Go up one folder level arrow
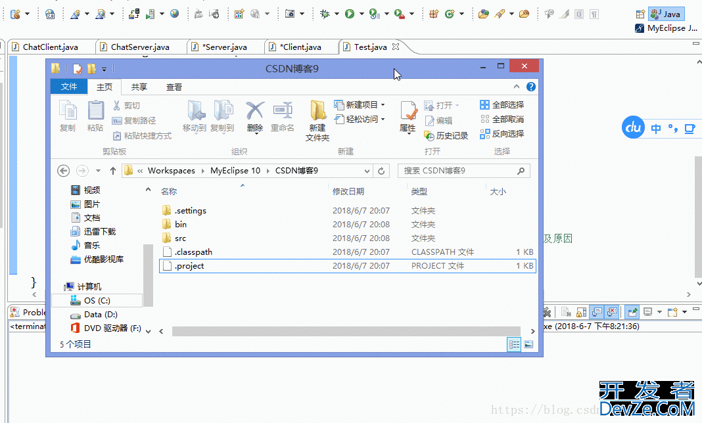The width and height of the screenshot is (702, 423). pyautogui.click(x=113, y=171)
